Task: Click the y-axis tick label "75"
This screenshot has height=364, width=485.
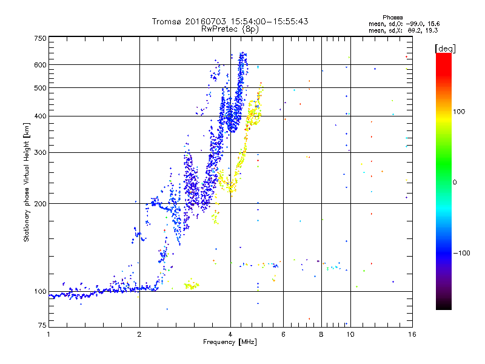Action: point(42,325)
